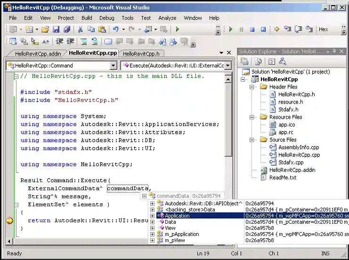Image resolution: width=349 pixels, height=260 pixels.
Task: Click the Properties icon in Solution Explorer
Action: 244,61
